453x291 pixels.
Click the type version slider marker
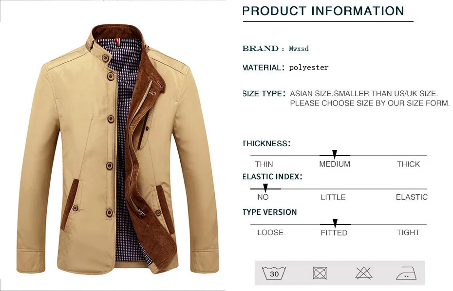pos(335,223)
